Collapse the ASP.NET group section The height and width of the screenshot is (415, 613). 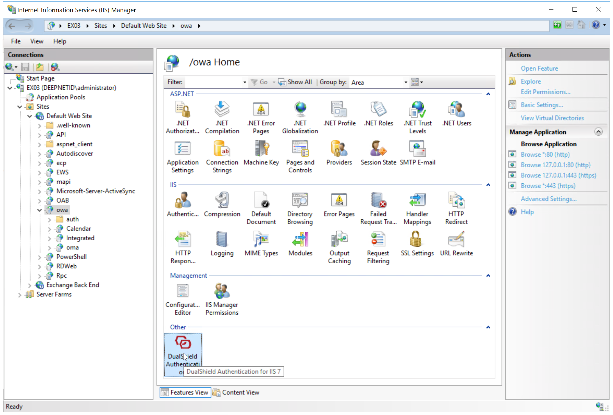[488, 94]
